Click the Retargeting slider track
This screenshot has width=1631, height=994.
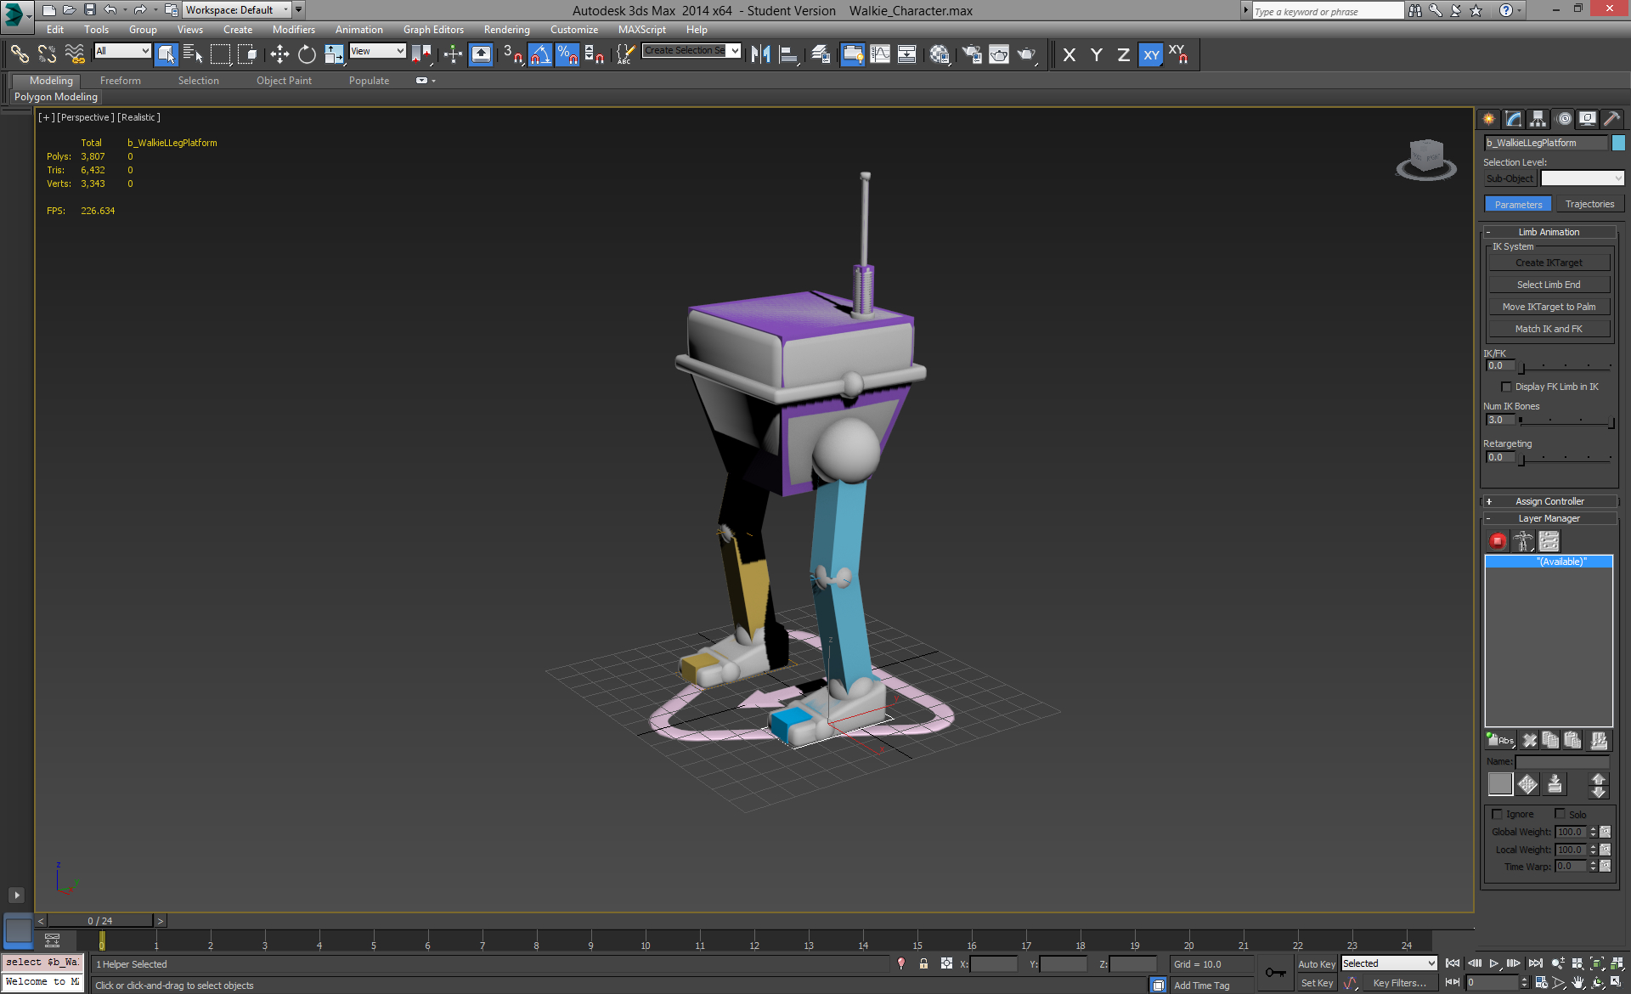[x=1566, y=459]
